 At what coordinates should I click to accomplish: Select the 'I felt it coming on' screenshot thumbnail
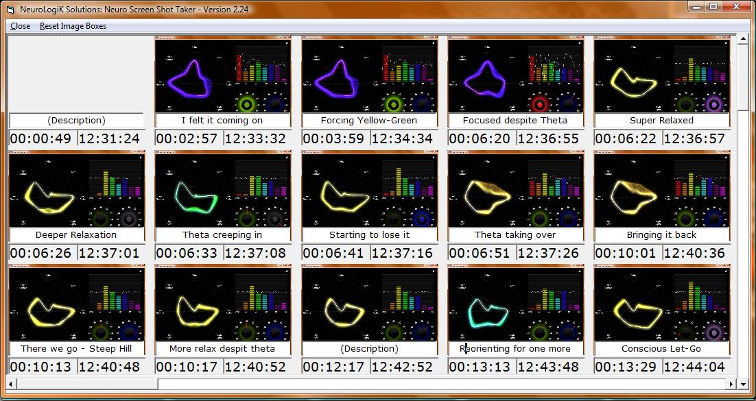click(x=222, y=75)
